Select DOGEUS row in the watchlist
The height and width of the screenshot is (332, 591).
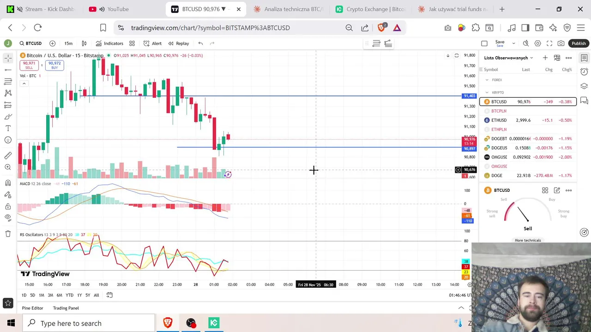[x=528, y=148]
